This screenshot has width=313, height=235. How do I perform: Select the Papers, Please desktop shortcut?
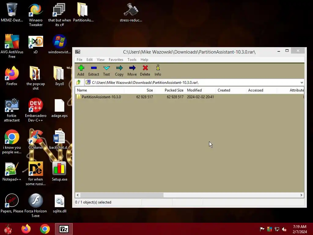tap(12, 203)
